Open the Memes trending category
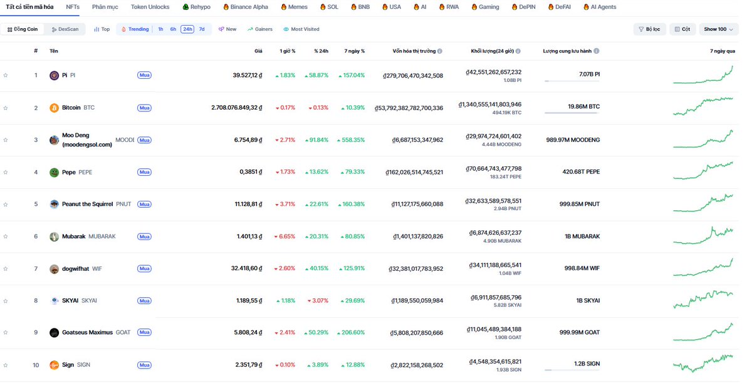This screenshot has width=752, height=386. pos(294,7)
